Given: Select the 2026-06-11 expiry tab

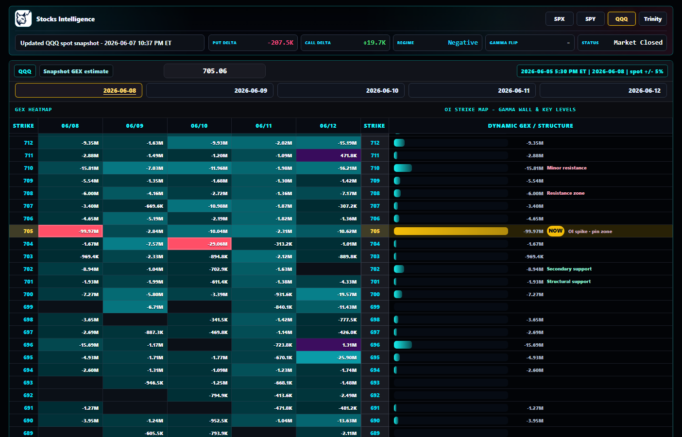Looking at the screenshot, I should 472,90.
